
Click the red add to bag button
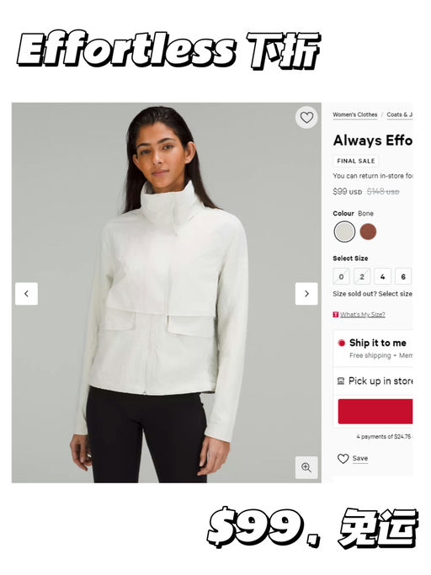click(375, 412)
